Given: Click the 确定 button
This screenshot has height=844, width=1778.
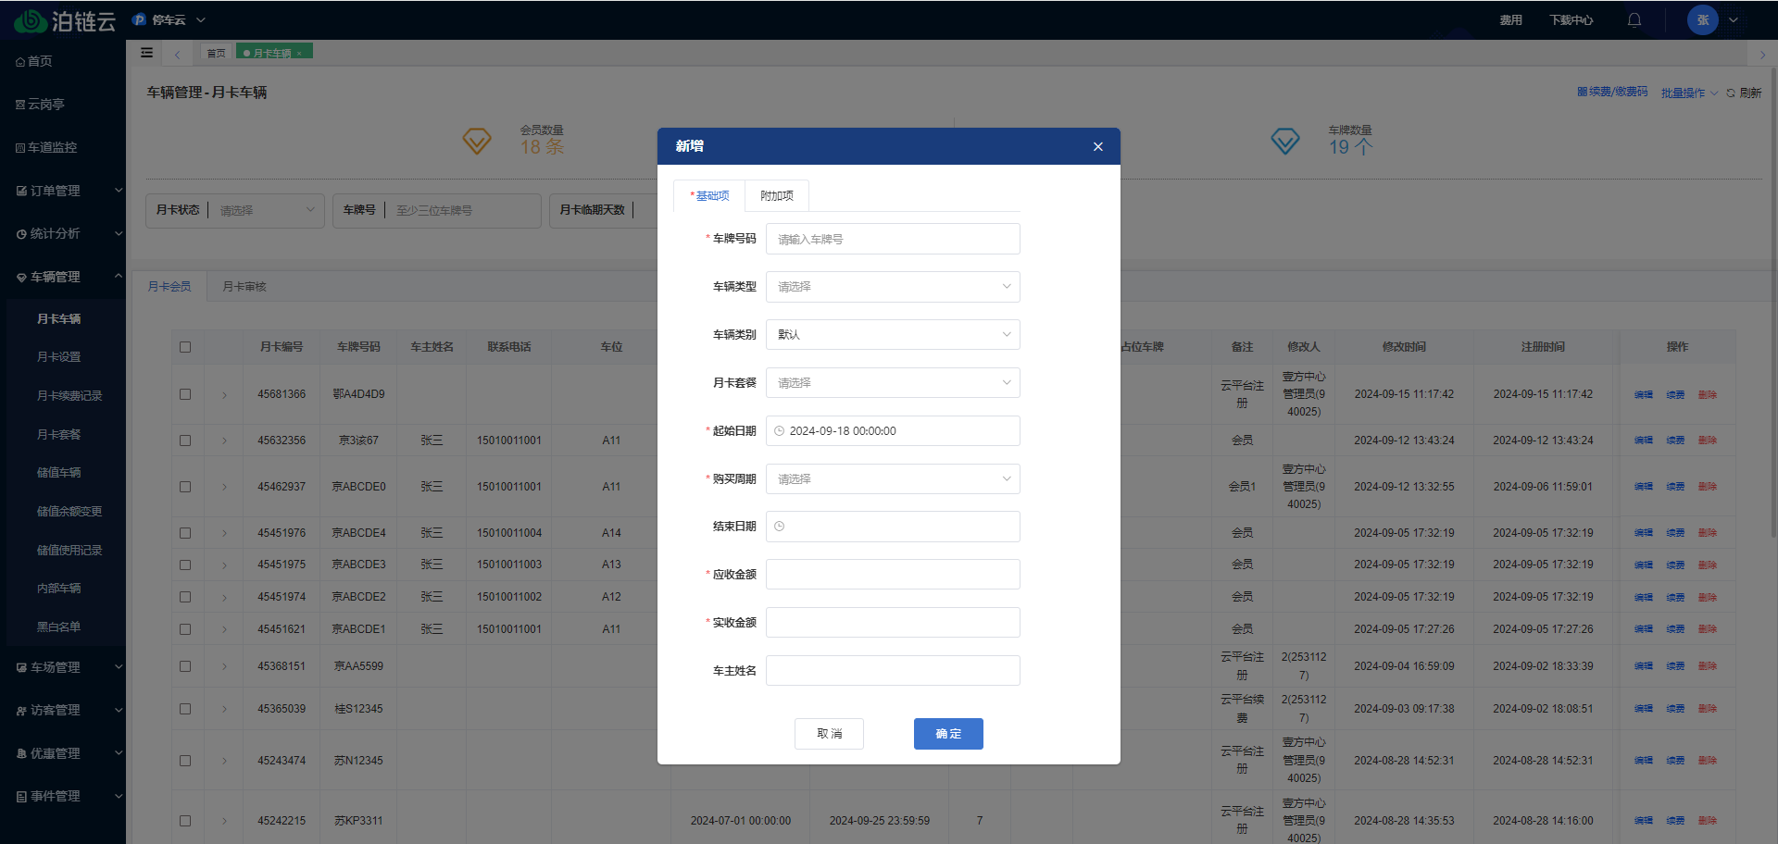Looking at the screenshot, I should click(948, 734).
